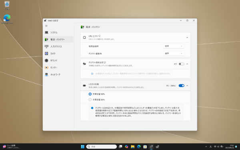Click the バッテリー駆動時 label

tap(95, 54)
